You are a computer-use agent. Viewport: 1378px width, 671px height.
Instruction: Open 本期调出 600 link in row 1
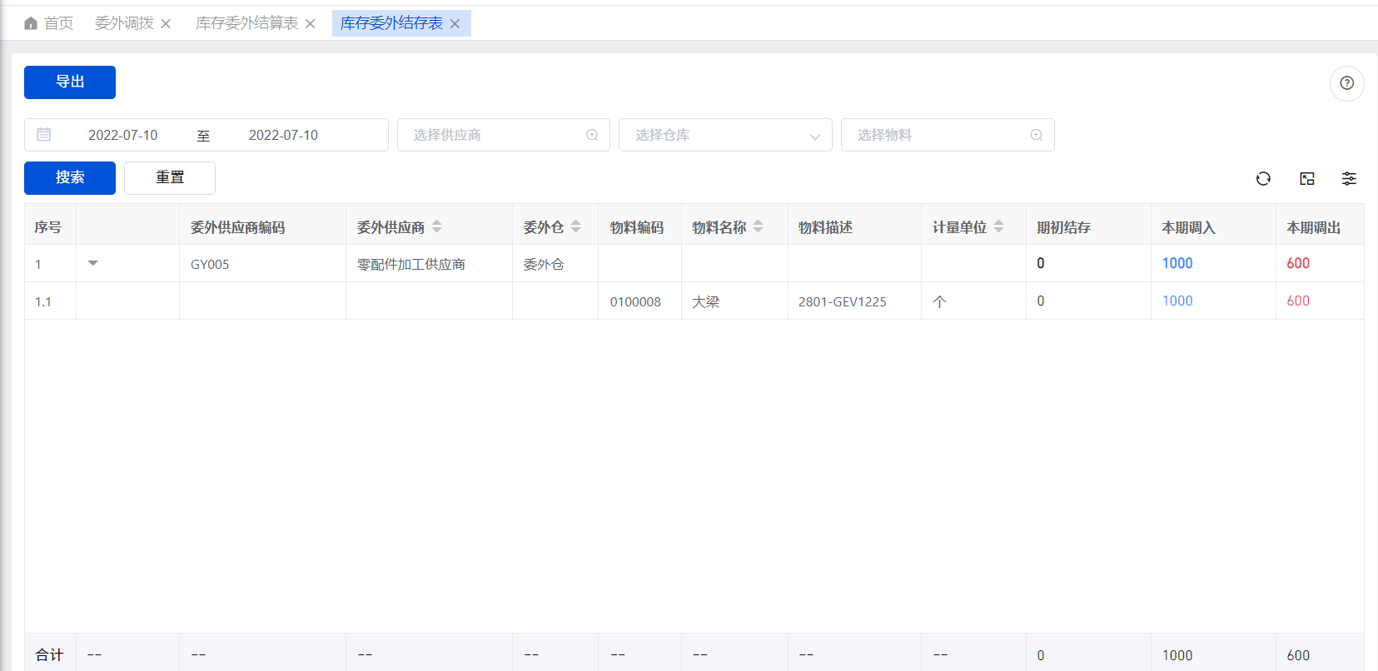1298,263
